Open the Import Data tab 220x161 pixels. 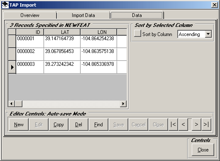click(x=83, y=15)
